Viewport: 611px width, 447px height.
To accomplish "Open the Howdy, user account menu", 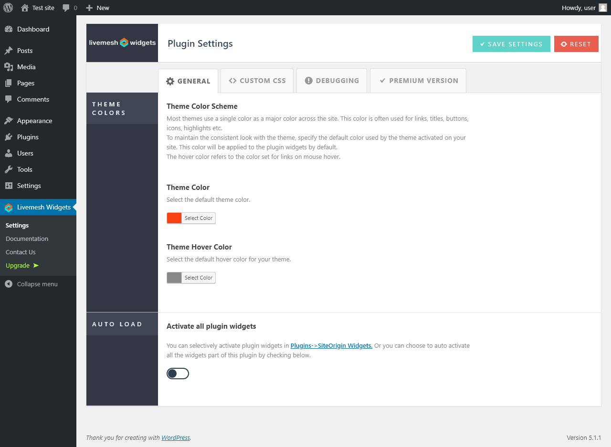I will pyautogui.click(x=579, y=8).
